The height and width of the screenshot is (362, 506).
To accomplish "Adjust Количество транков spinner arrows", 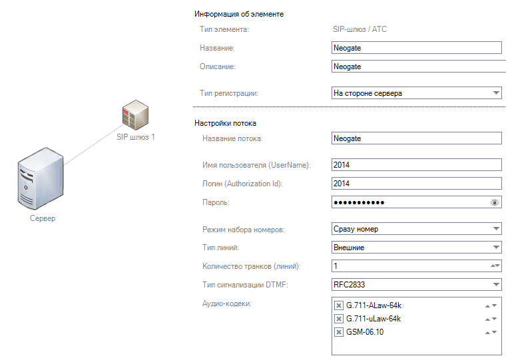I will 495,266.
